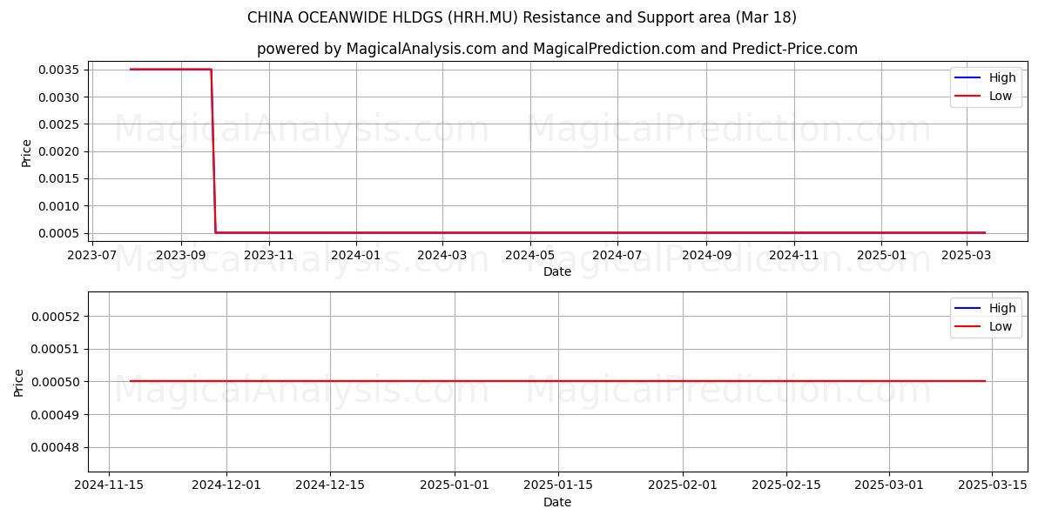Click the '2024-07' date tick label

pos(617,256)
